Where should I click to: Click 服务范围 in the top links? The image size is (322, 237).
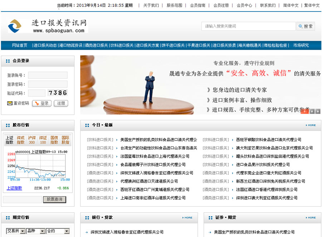174,5
